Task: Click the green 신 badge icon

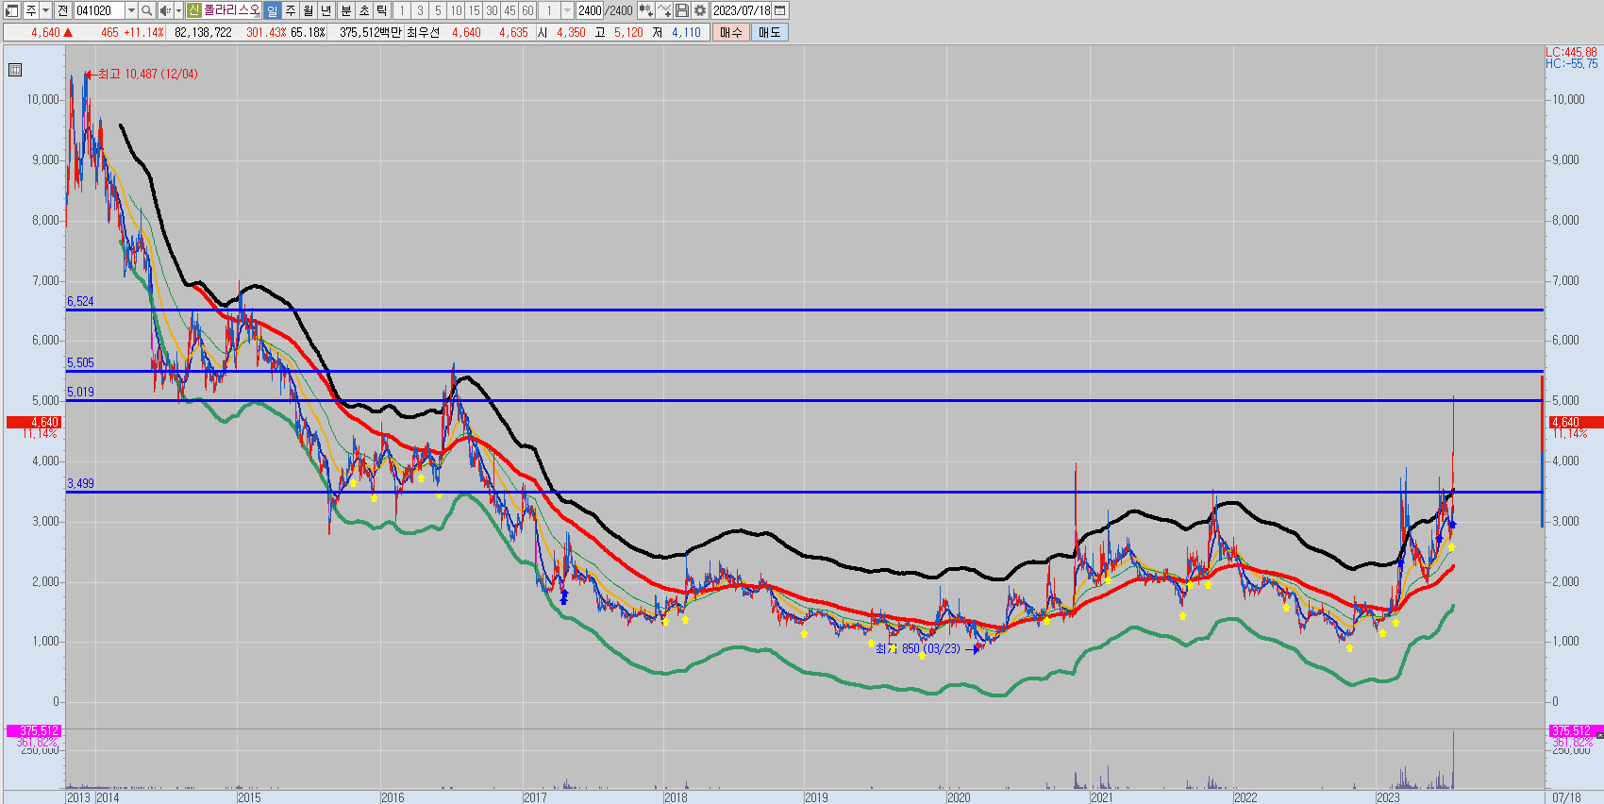Action: tap(193, 10)
